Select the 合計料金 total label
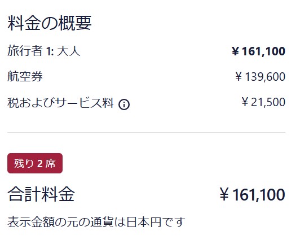300x244 pixels. pyautogui.click(x=41, y=194)
